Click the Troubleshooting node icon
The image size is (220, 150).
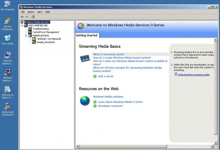(x=30, y=29)
